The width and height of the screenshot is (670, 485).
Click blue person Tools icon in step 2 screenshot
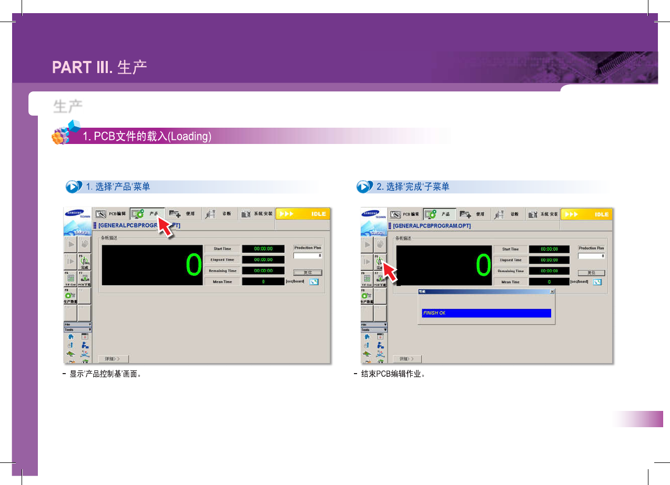coord(380,346)
